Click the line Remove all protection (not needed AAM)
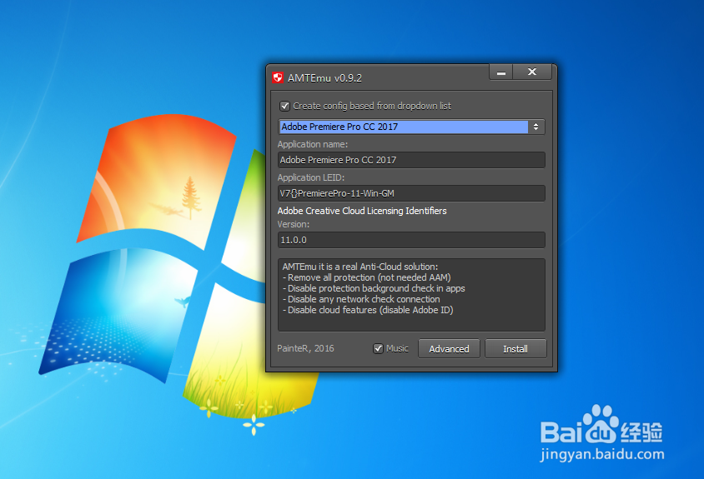Viewport: 704px width, 479px height. pyautogui.click(x=369, y=277)
